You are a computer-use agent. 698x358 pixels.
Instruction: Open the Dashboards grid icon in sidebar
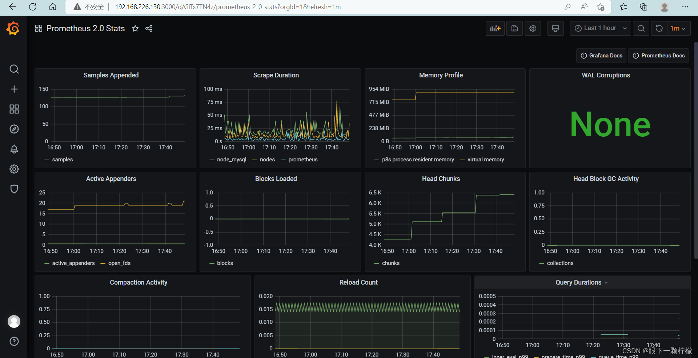tap(14, 109)
